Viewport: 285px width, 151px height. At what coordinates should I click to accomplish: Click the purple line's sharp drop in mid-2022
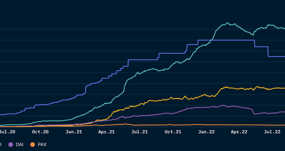(253, 111)
